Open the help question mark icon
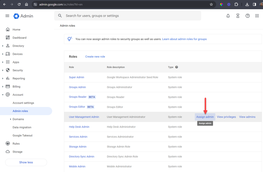This screenshot has width=263, height=172. (x=247, y=16)
